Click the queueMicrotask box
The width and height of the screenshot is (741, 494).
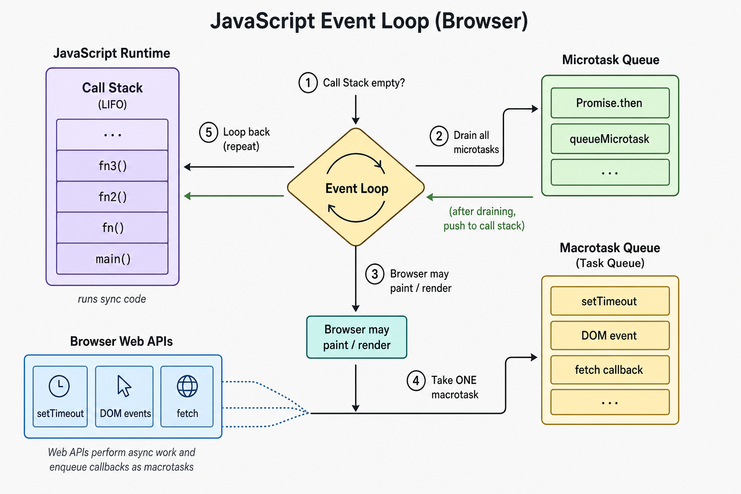click(x=610, y=139)
